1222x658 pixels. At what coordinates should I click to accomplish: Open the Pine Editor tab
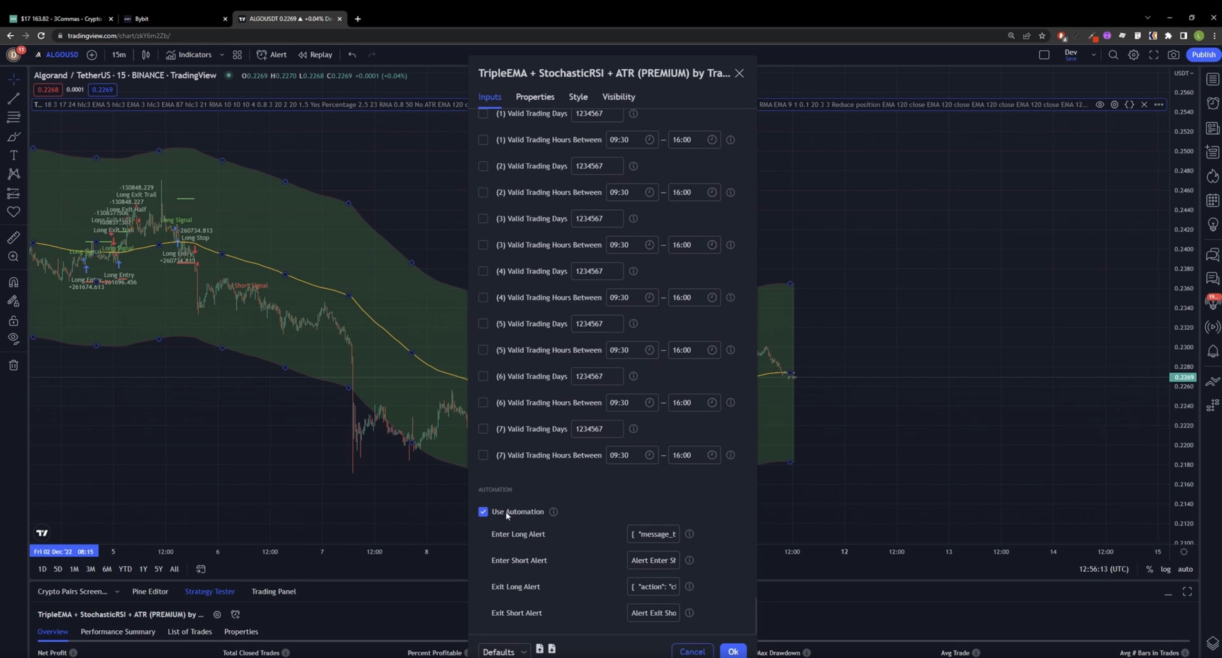point(150,591)
